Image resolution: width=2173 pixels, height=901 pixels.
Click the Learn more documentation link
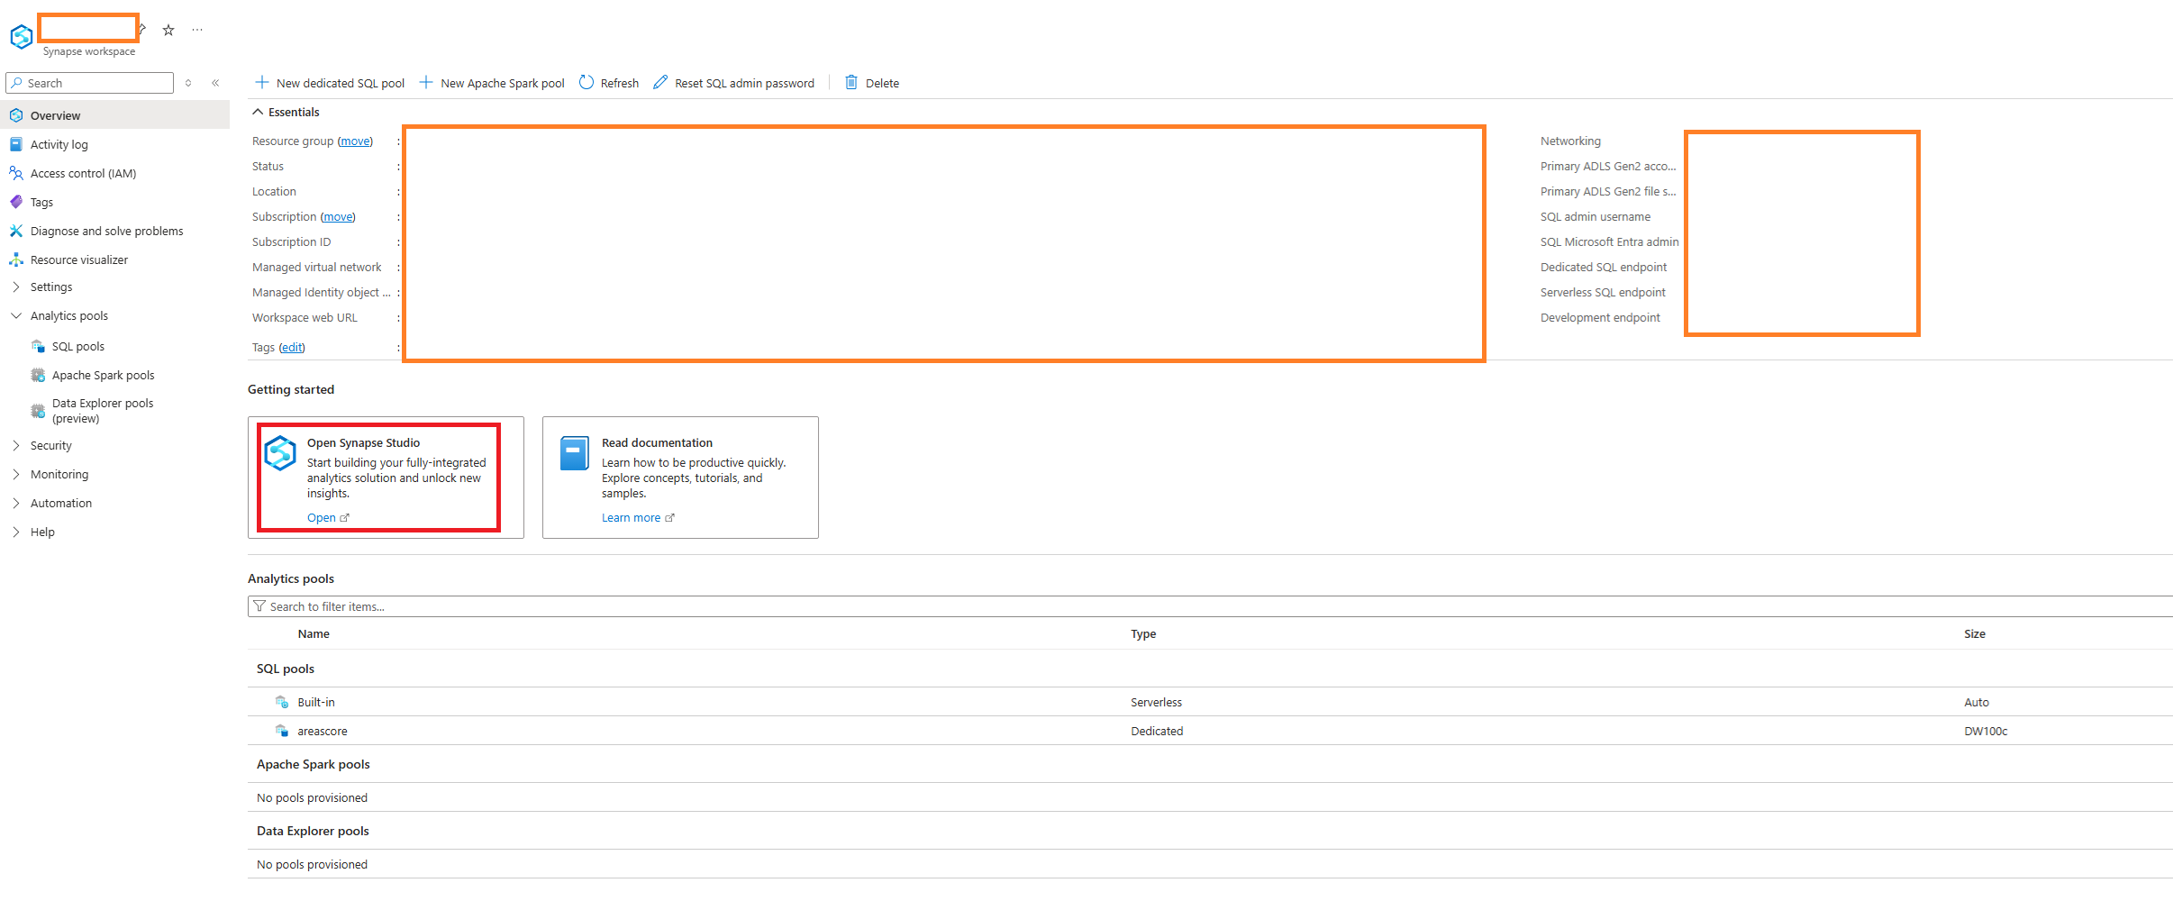tap(632, 518)
